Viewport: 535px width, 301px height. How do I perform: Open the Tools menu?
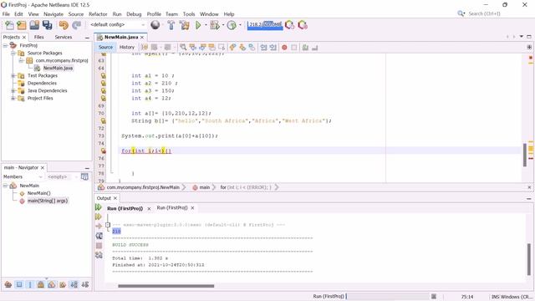[189, 14]
